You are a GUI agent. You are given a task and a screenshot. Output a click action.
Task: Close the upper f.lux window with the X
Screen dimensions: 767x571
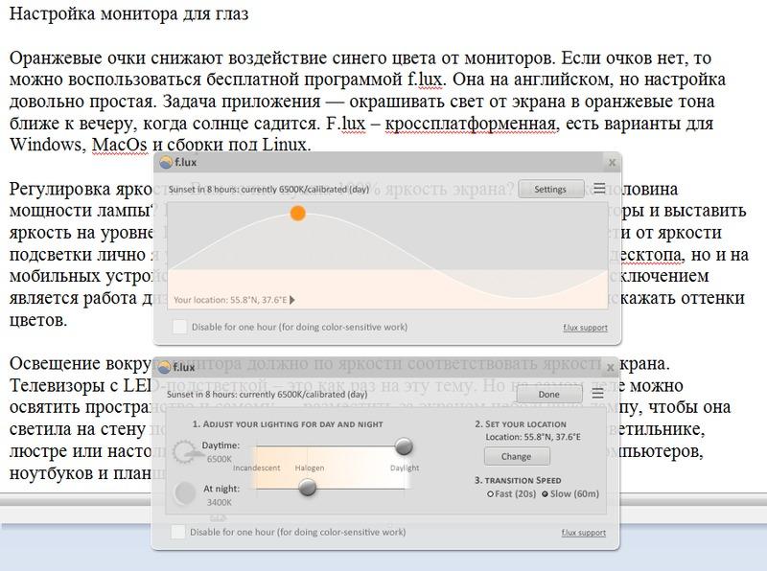coord(611,164)
